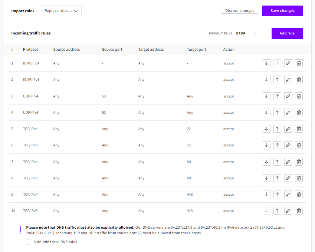Delete rule 1 ICMP/IPv4
The image size is (315, 252).
299,63
